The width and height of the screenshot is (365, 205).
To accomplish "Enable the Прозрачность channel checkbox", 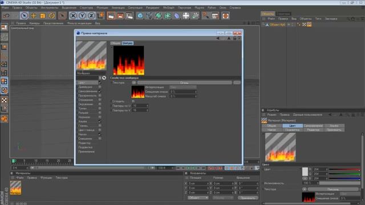I will point(100,96).
